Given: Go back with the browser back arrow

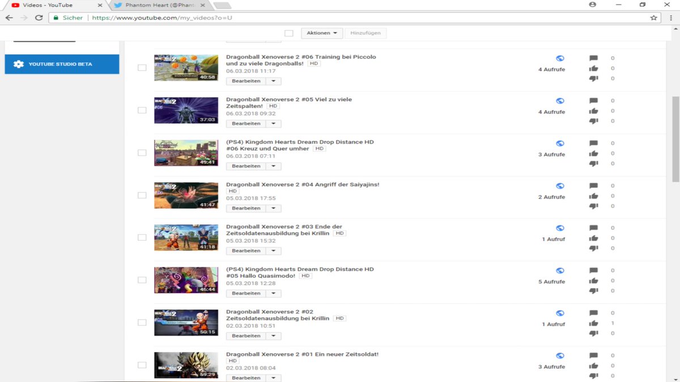Looking at the screenshot, I should (9, 18).
